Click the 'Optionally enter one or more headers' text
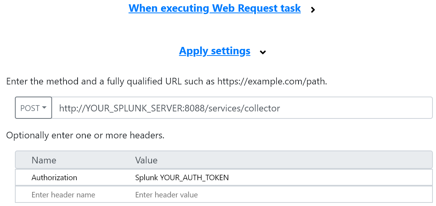 [85, 136]
